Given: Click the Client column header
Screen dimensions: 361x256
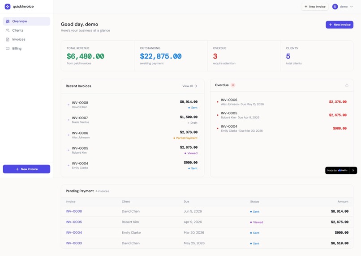Looking at the screenshot, I should pos(126,201).
